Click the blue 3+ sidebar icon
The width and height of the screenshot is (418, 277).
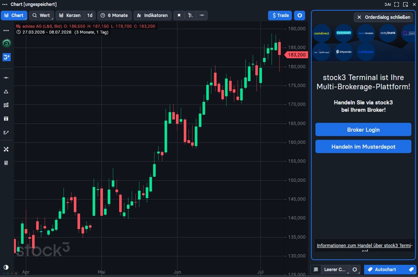point(6,57)
